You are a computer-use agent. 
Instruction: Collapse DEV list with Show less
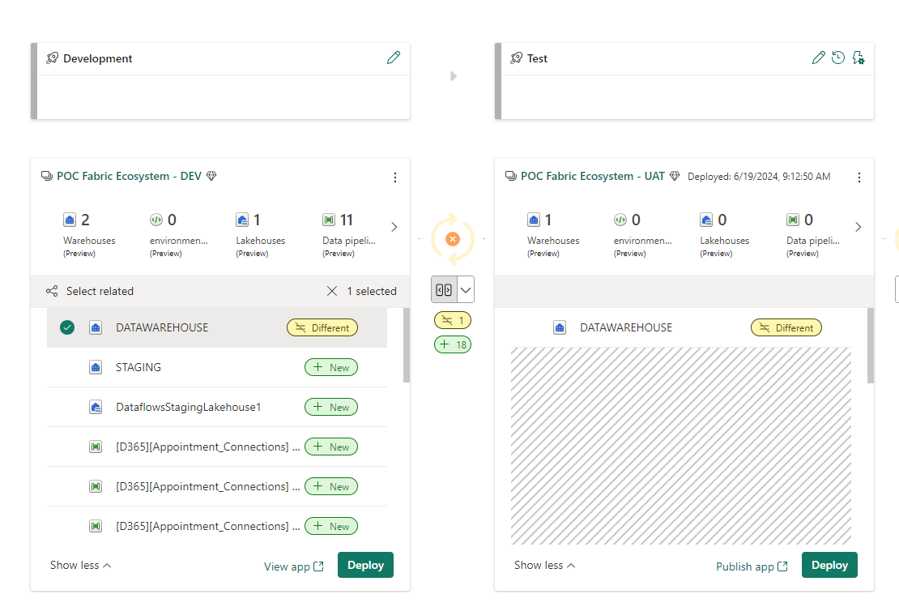(x=80, y=565)
